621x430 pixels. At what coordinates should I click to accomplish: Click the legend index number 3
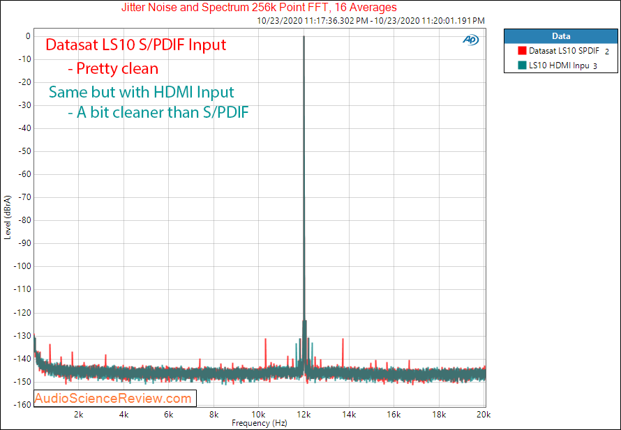[x=595, y=66]
